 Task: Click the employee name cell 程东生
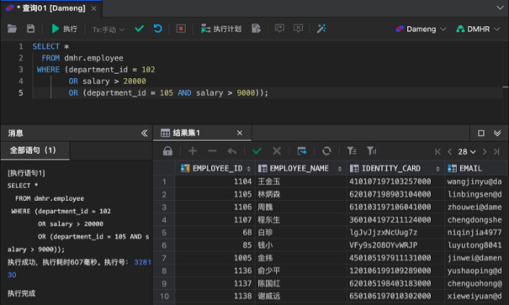click(301, 220)
